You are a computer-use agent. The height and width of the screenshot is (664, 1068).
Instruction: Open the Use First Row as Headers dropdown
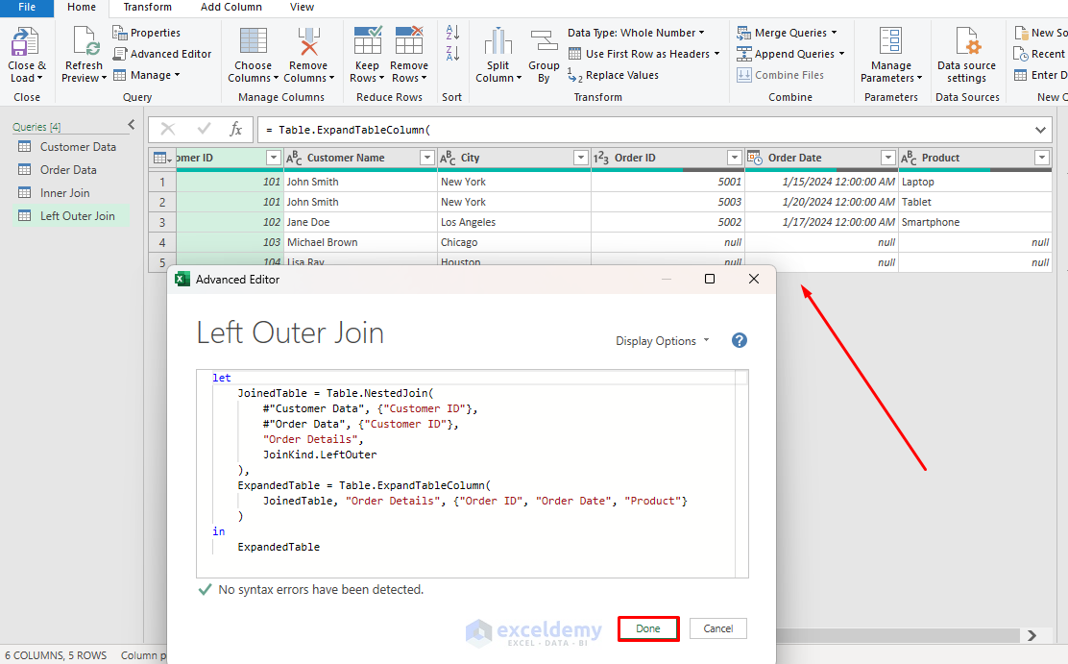[x=643, y=54]
